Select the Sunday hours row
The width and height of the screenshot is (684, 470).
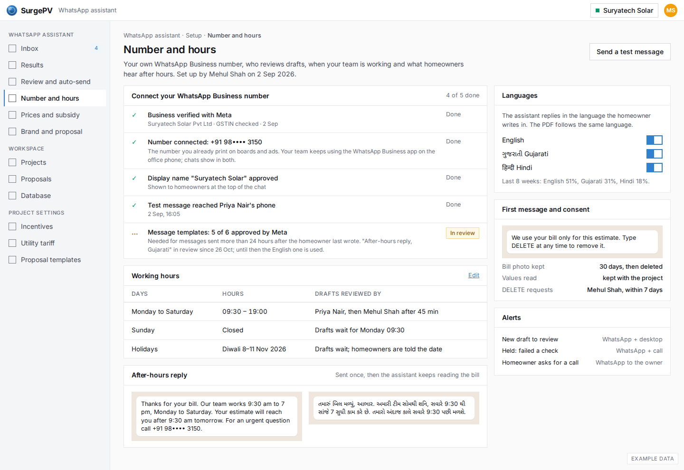pyautogui.click(x=305, y=330)
